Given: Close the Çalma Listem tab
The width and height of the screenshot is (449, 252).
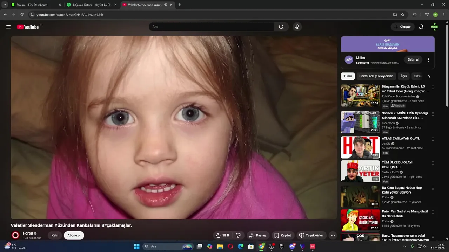Looking at the screenshot, I should [115, 5].
